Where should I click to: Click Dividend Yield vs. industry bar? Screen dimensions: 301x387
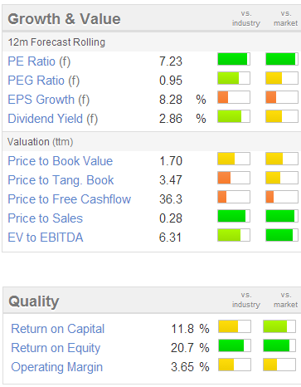[234, 116]
